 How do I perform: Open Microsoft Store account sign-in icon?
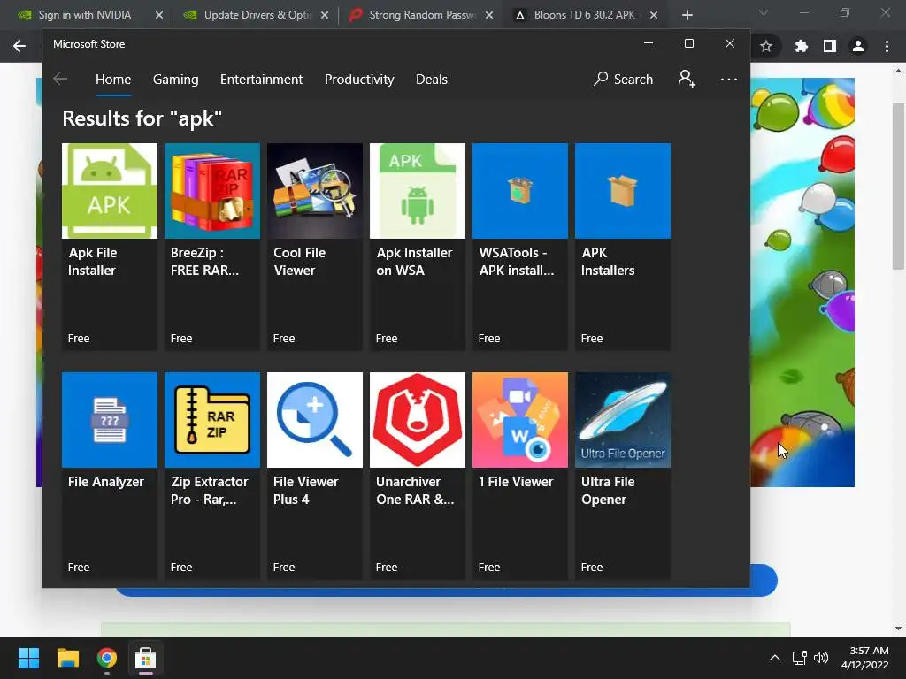pyautogui.click(x=687, y=79)
